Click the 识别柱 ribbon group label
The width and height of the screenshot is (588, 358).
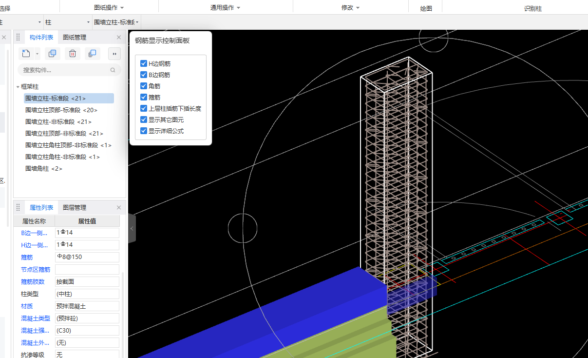pos(532,8)
